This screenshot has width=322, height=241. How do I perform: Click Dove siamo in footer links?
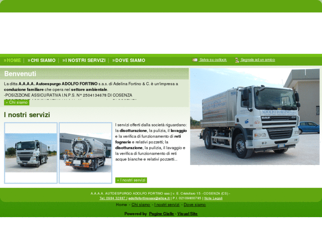pos(195,205)
